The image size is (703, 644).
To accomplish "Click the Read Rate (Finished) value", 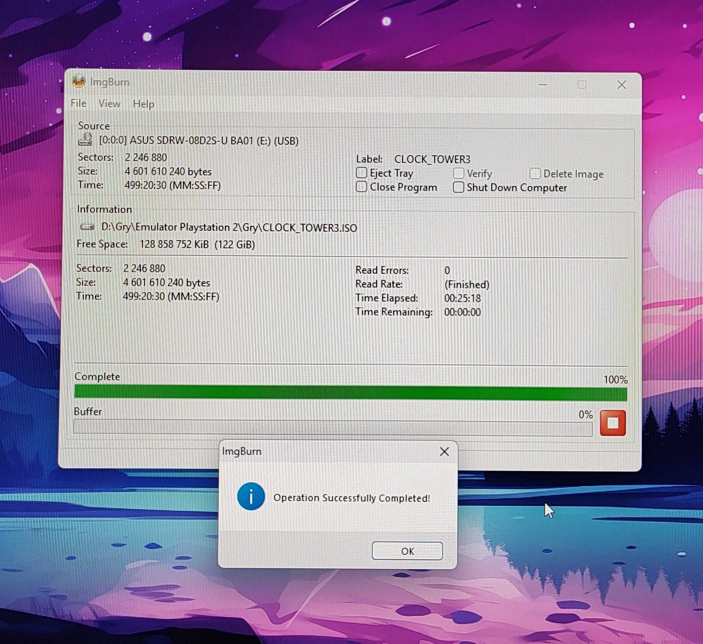I will (x=467, y=284).
